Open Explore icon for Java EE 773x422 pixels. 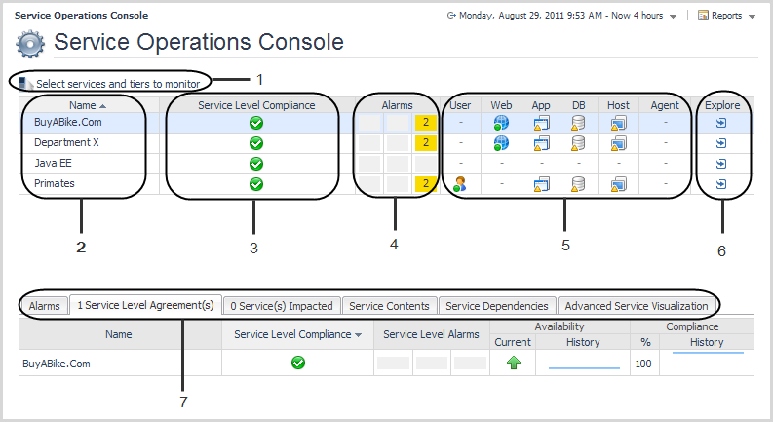tap(720, 164)
